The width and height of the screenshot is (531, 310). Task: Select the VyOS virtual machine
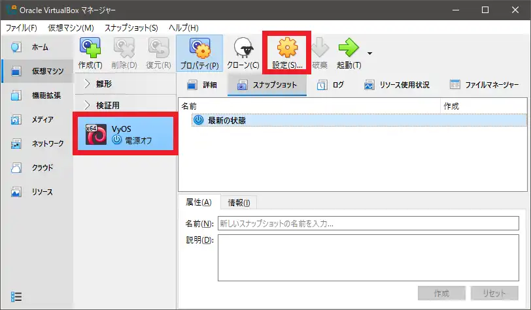[x=126, y=134]
